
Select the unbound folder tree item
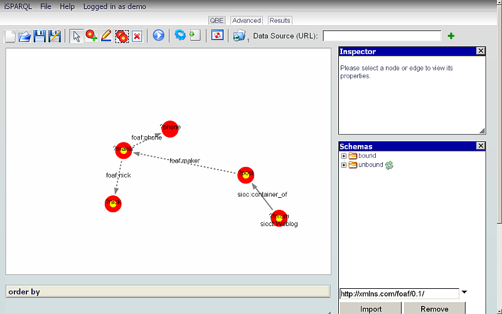[x=370, y=165]
